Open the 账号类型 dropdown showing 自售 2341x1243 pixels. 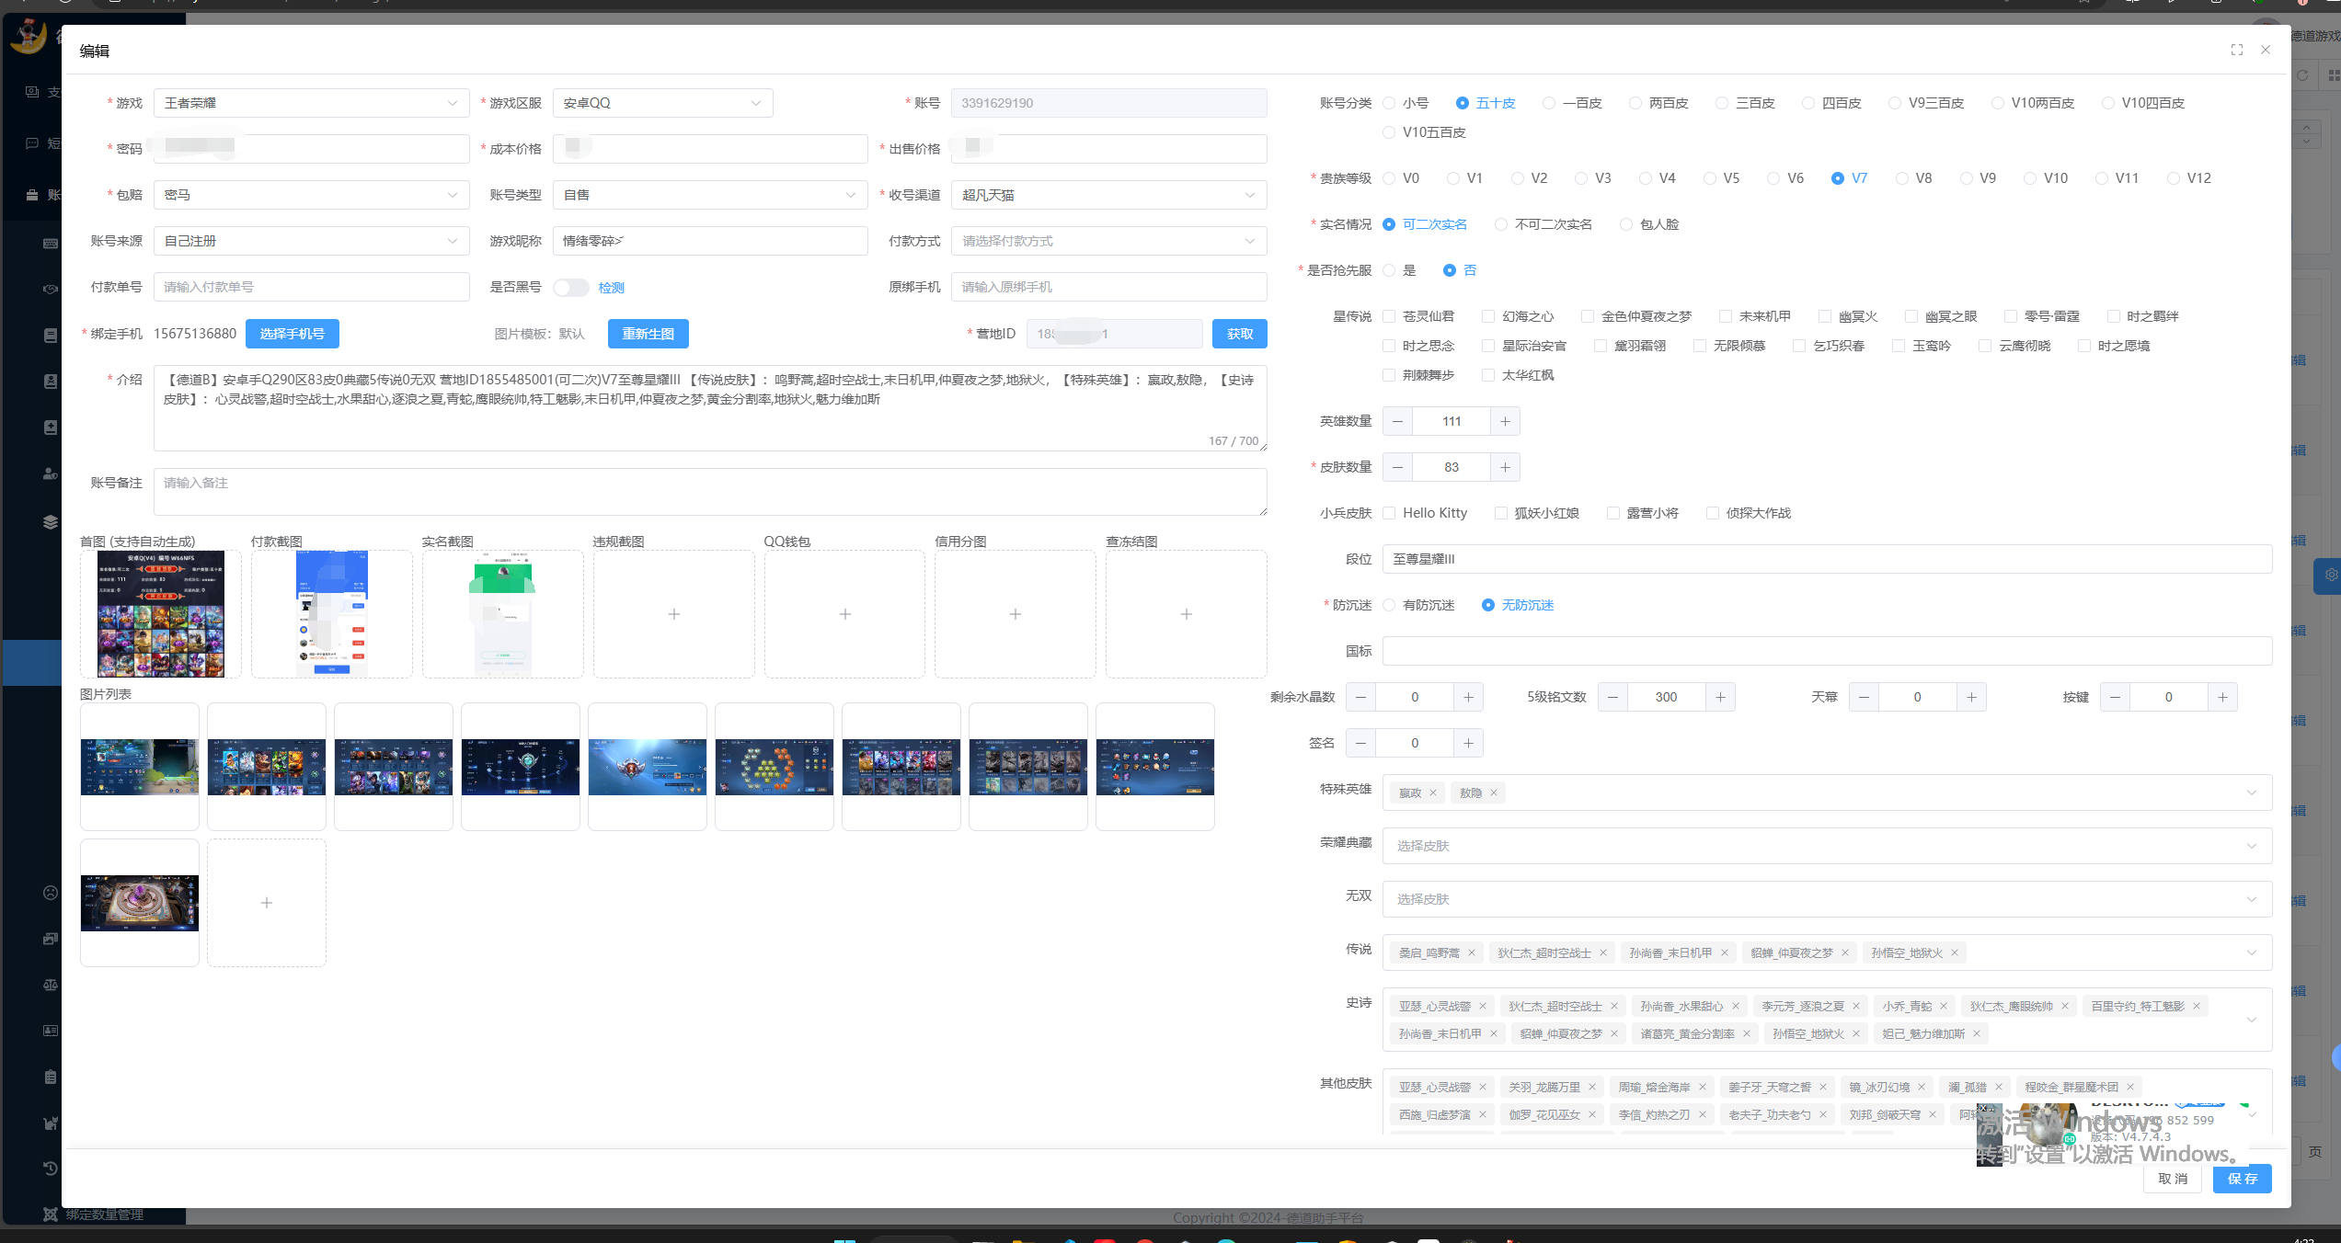(710, 195)
